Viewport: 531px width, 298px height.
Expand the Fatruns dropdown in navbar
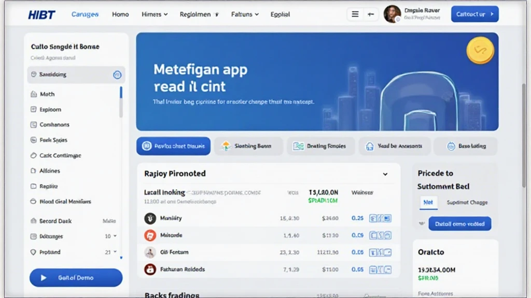coord(245,14)
